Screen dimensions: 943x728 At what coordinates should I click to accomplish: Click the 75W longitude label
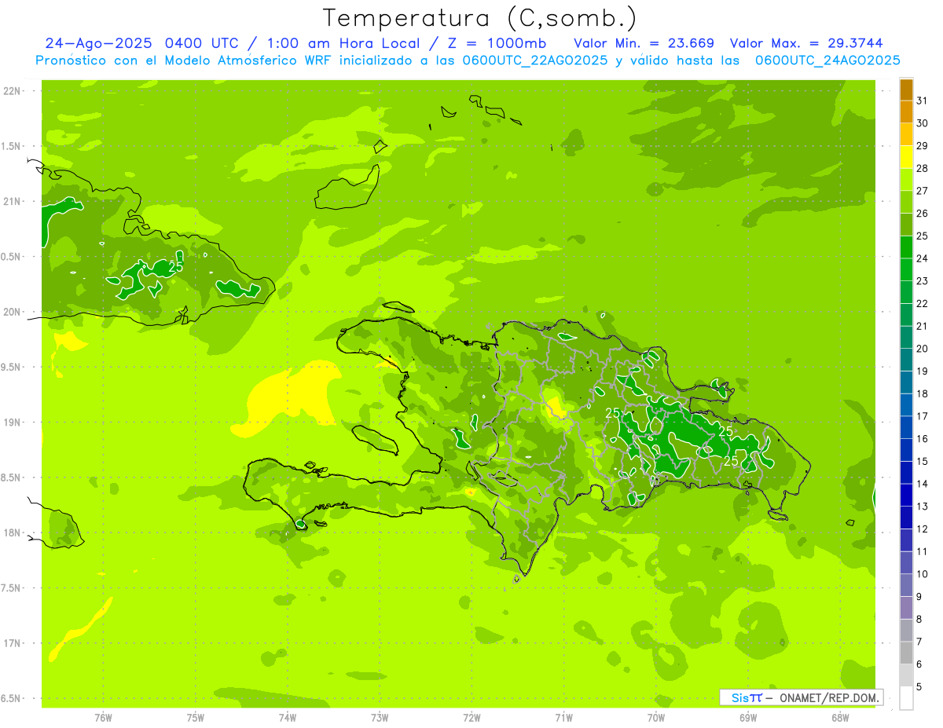(x=195, y=717)
